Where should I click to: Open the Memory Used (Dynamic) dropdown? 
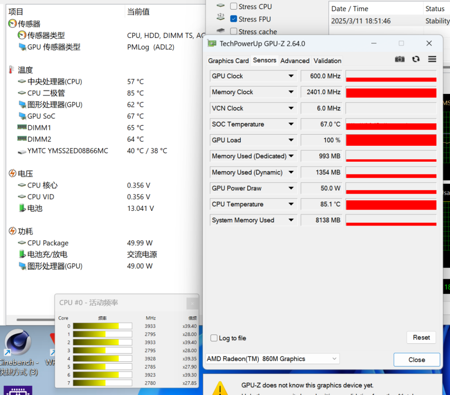pyautogui.click(x=291, y=172)
